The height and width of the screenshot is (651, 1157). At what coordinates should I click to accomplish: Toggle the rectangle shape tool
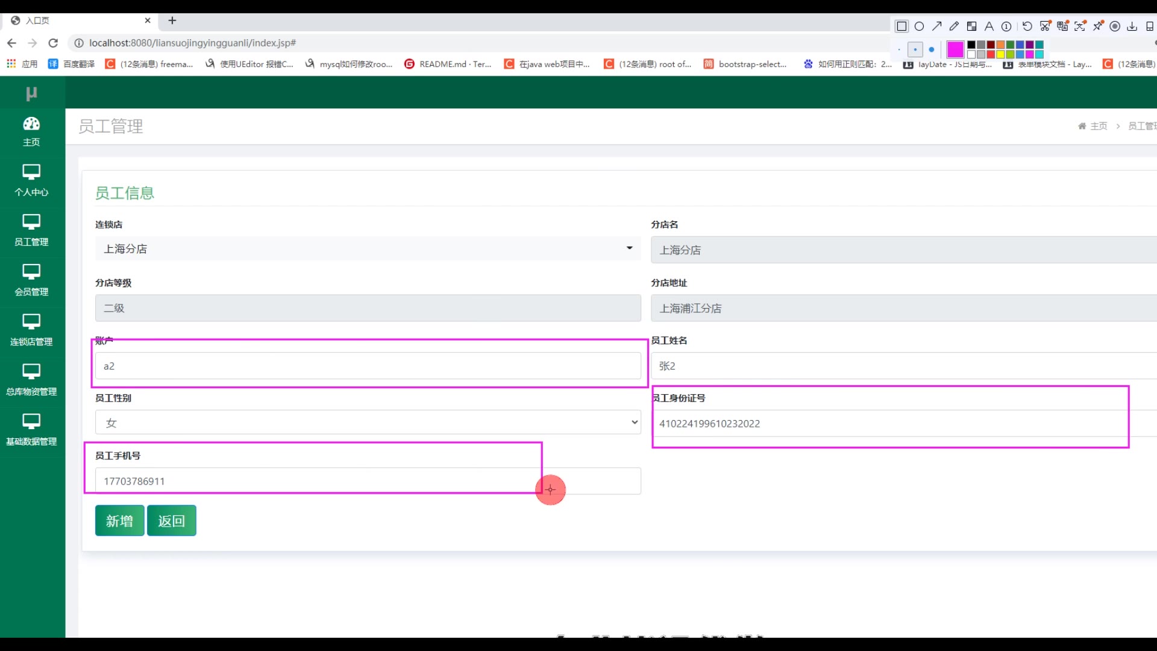(901, 27)
